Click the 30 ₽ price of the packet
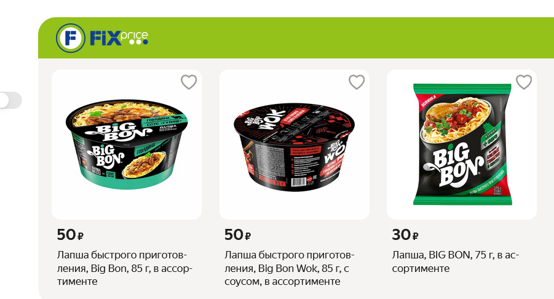Screen dimensions: 554x299 coord(405,234)
